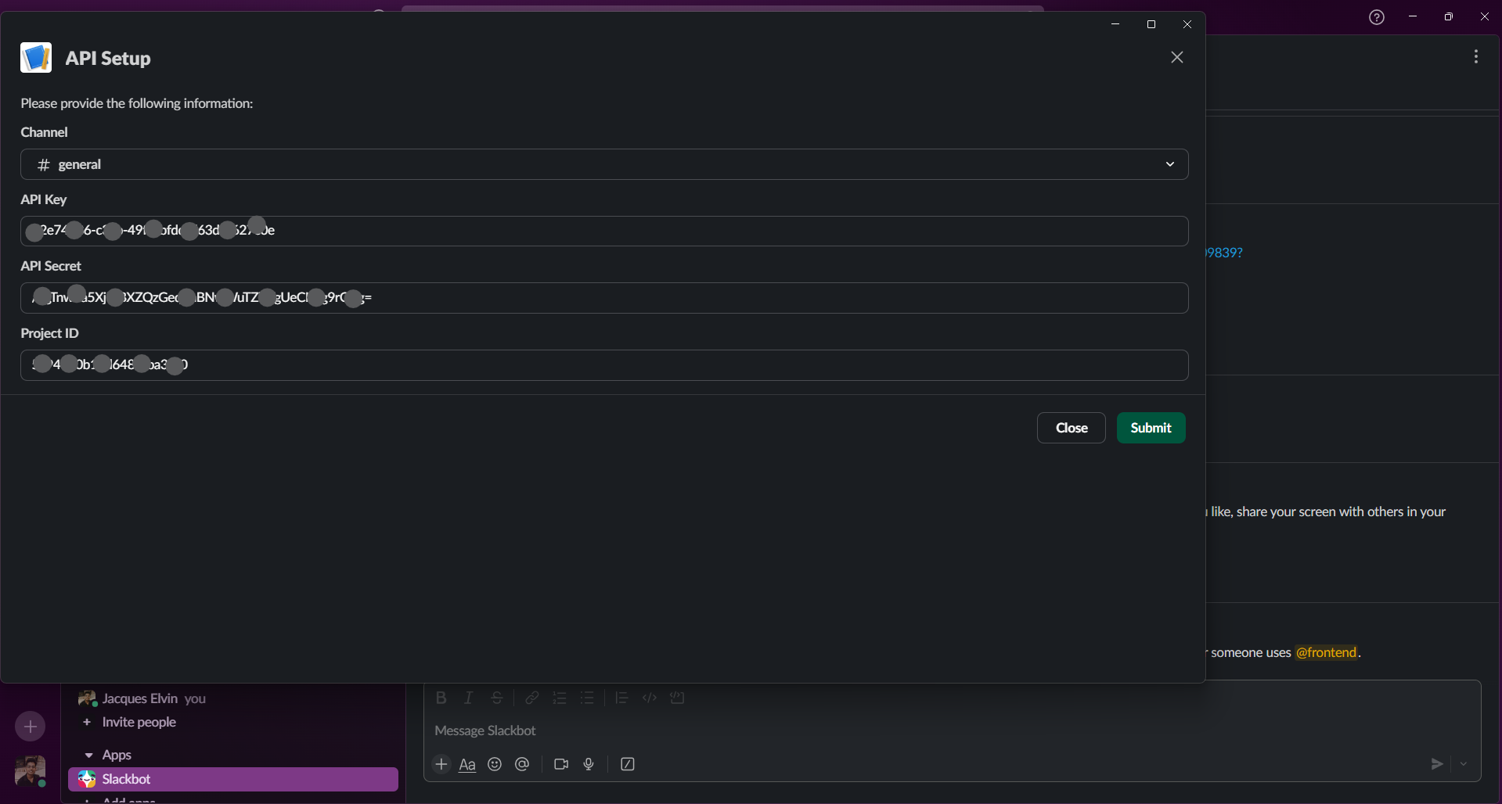The width and height of the screenshot is (1502, 804).
Task: Dismiss API Setup with the X icon
Action: coord(1176,58)
